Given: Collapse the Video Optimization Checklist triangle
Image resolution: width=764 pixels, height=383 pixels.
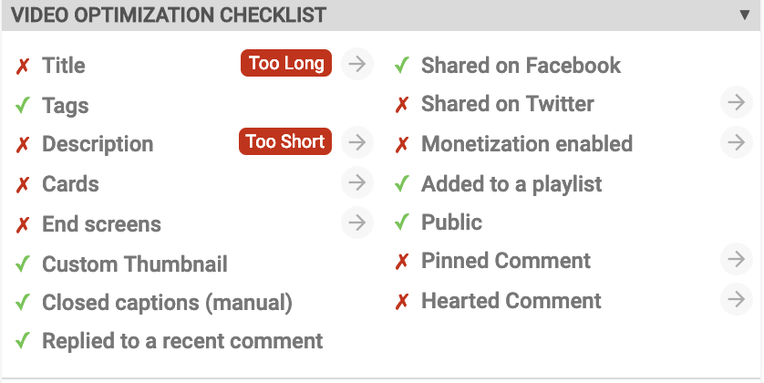Looking at the screenshot, I should pos(744,15).
